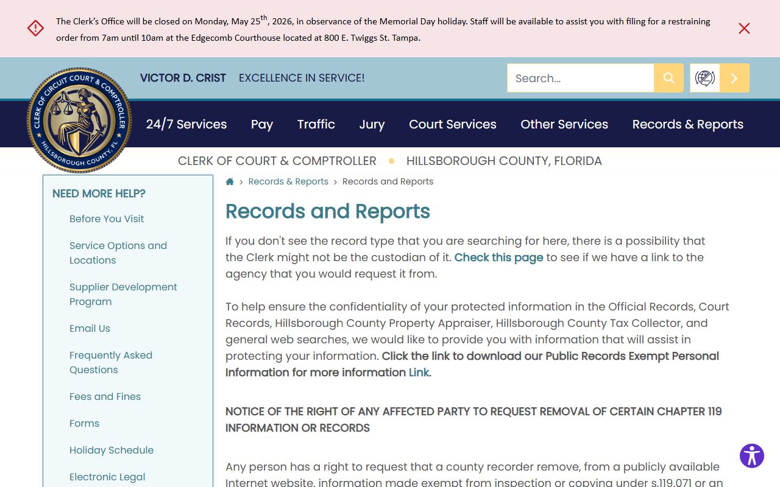The image size is (780, 487).
Task: Click the 'EXCELLENCE IN SERVICE!' tagline
Action: pyautogui.click(x=302, y=78)
